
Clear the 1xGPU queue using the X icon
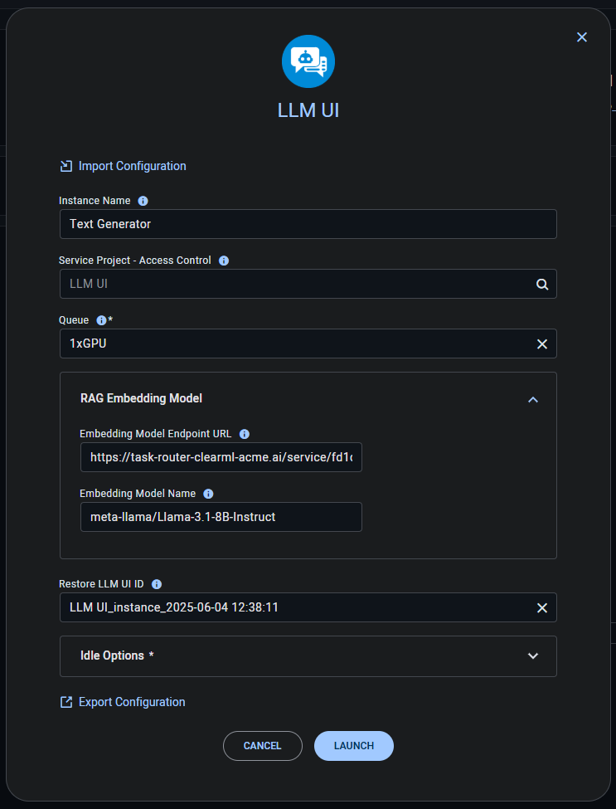click(x=542, y=344)
